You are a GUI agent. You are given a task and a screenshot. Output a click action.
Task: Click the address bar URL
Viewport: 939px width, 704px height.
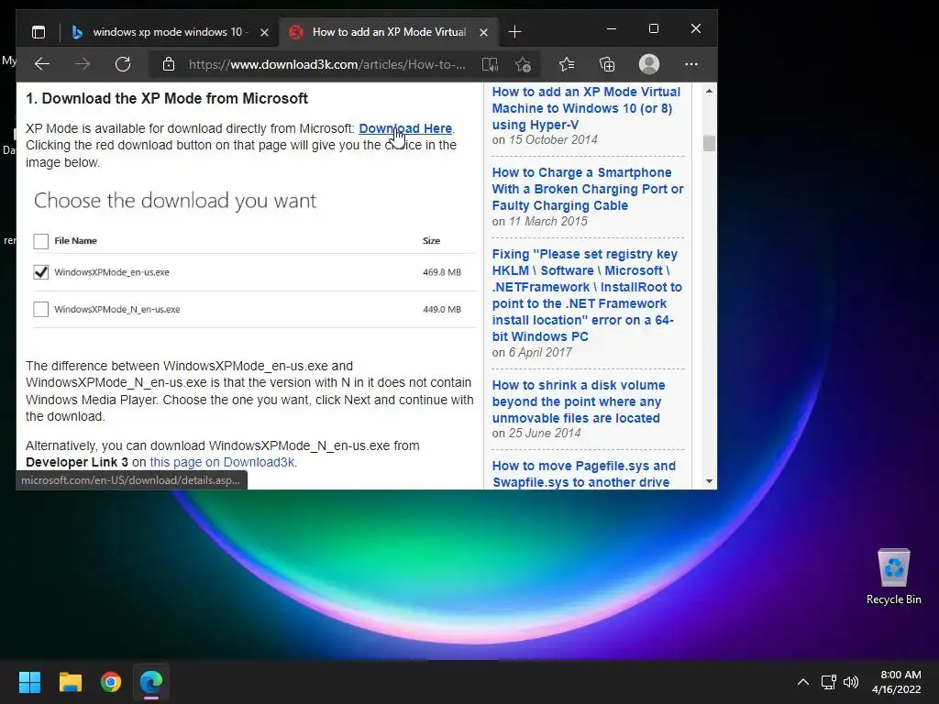(x=327, y=64)
